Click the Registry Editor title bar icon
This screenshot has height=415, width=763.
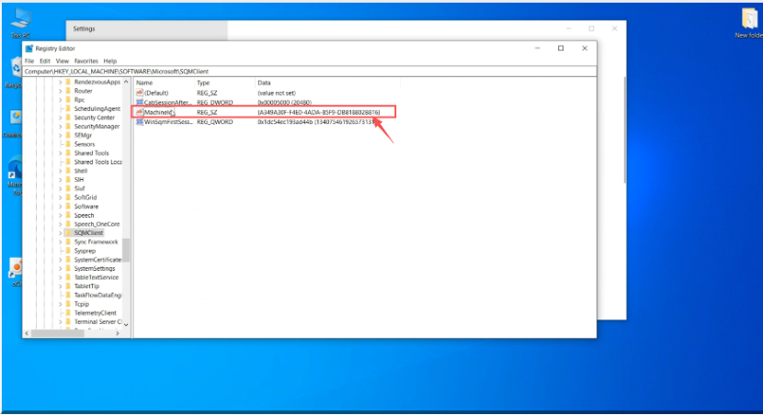tap(29, 49)
